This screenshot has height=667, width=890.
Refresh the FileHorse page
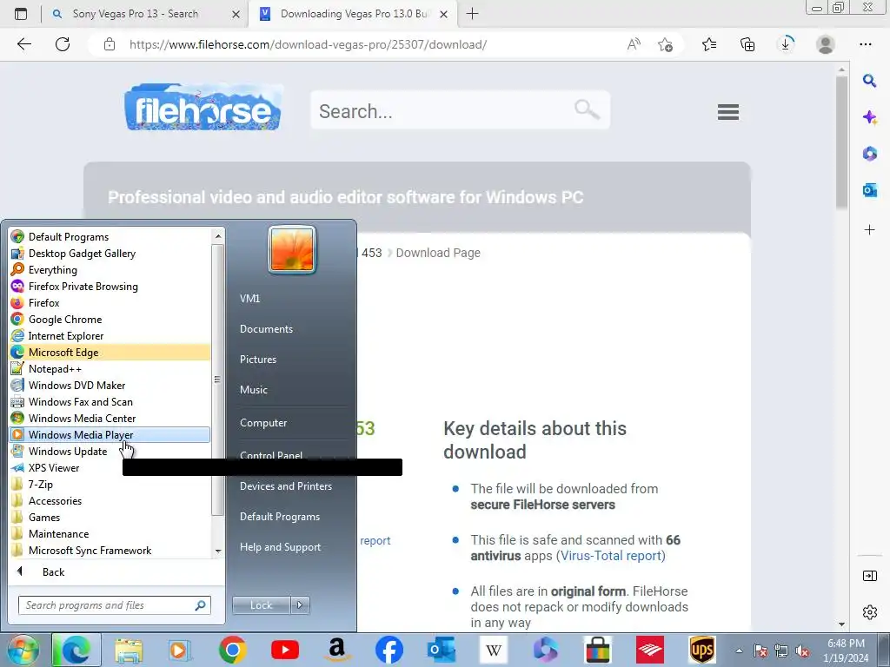tap(63, 44)
